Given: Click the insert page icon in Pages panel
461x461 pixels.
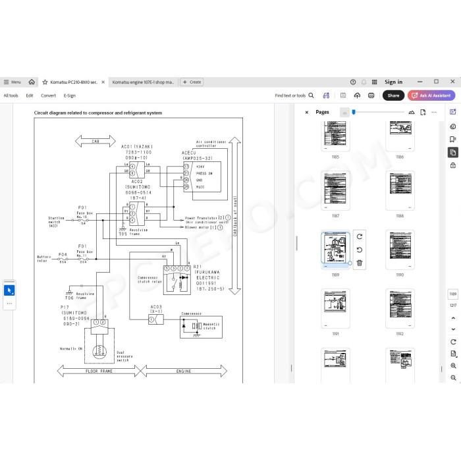Looking at the screenshot, I should pyautogui.click(x=423, y=113).
